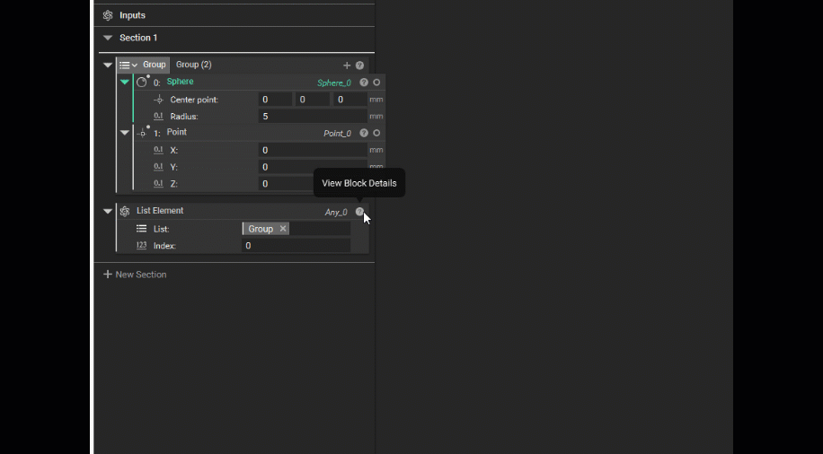Click the Inputs gear icon
The width and height of the screenshot is (823, 454).
pos(108,15)
